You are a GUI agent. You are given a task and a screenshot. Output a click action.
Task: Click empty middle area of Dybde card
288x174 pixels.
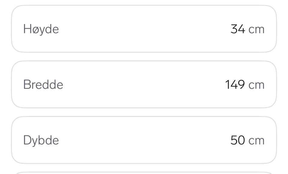144,140
